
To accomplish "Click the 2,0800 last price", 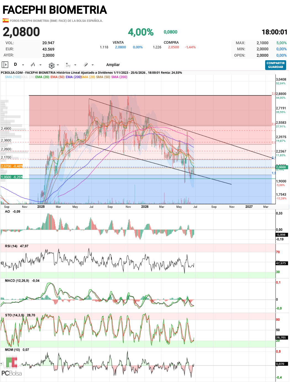I will click(x=21, y=32).
